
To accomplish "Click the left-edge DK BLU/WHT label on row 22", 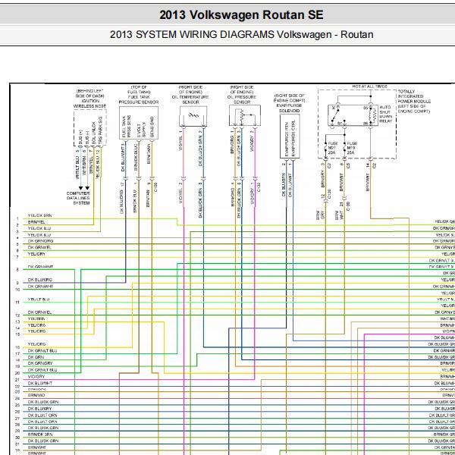I will [40, 383].
